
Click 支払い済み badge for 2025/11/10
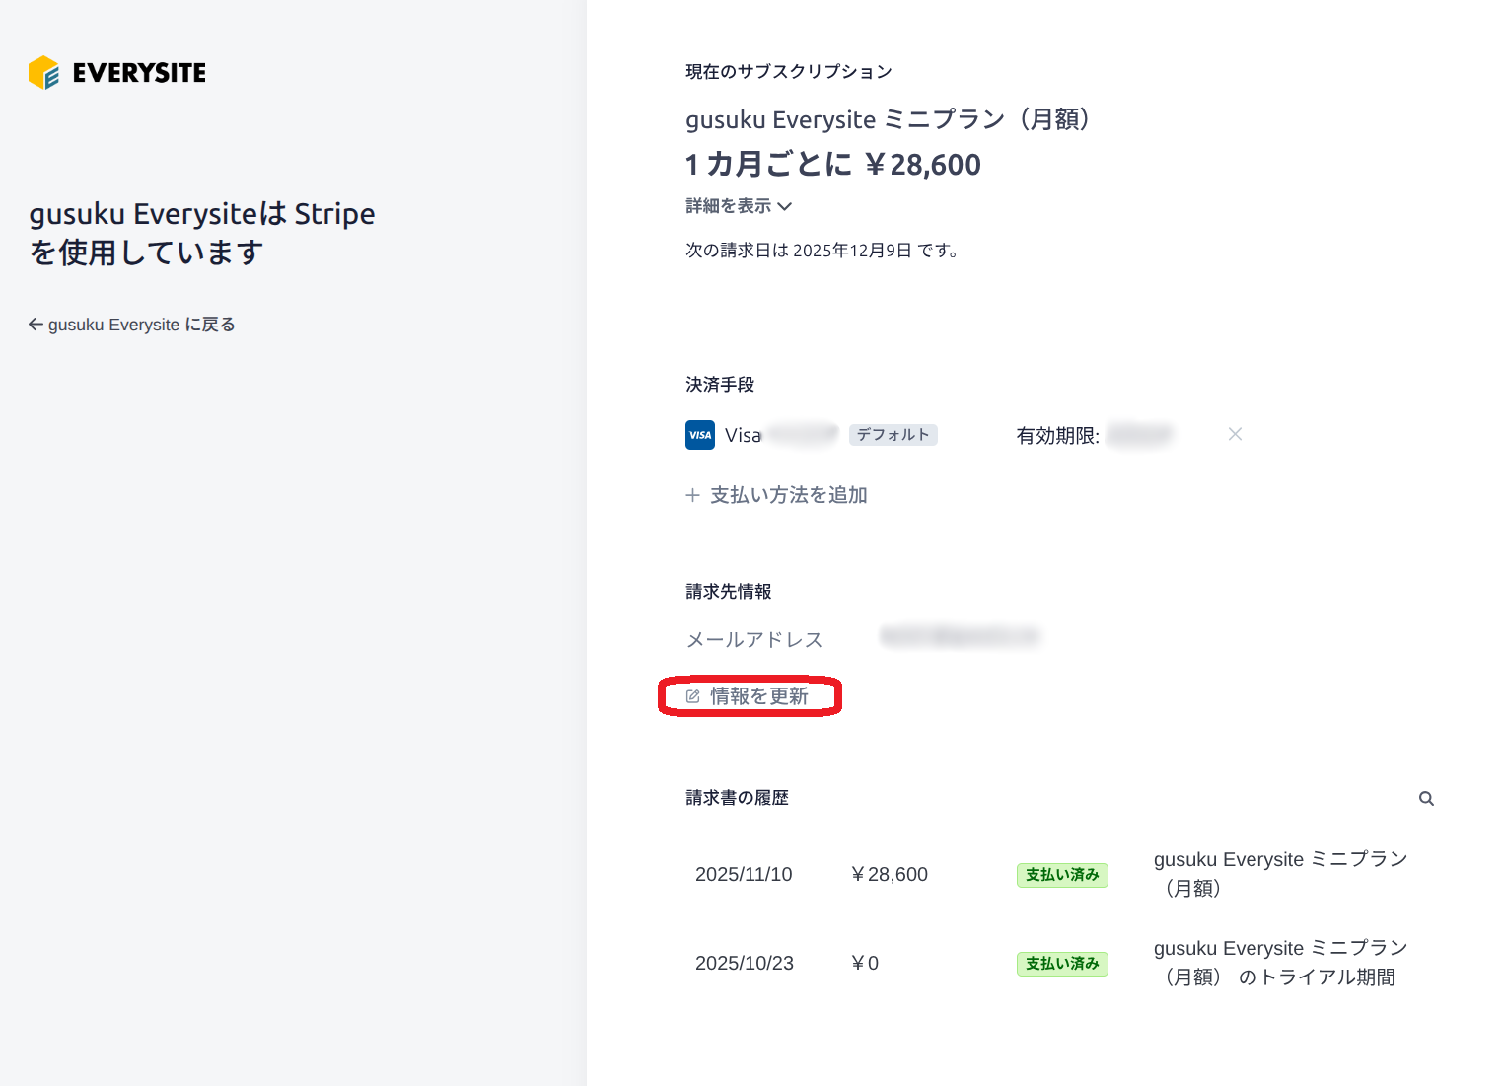[x=1062, y=875]
